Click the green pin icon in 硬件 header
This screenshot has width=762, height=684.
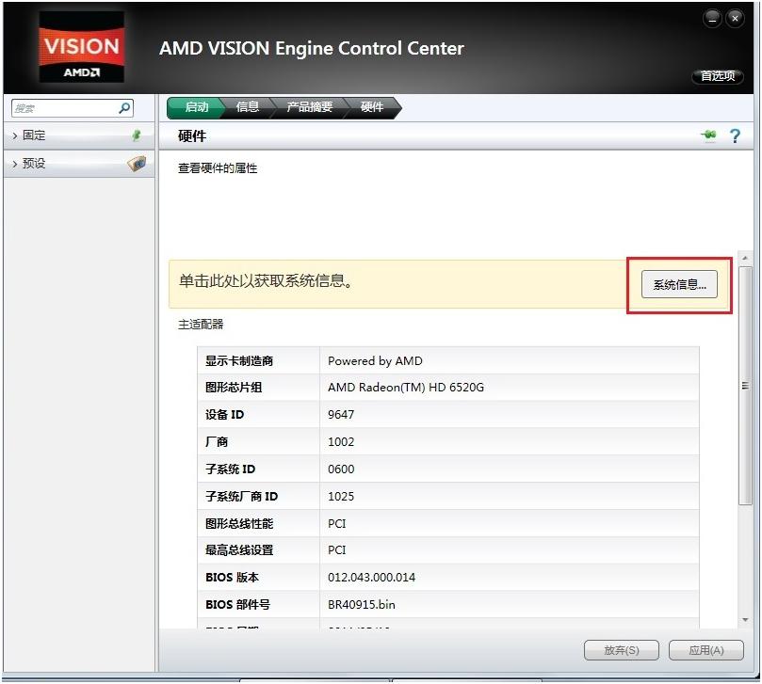tap(709, 135)
